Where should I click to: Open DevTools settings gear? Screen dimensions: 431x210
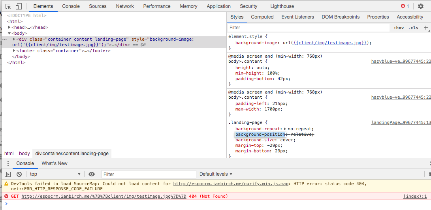tap(421, 6)
